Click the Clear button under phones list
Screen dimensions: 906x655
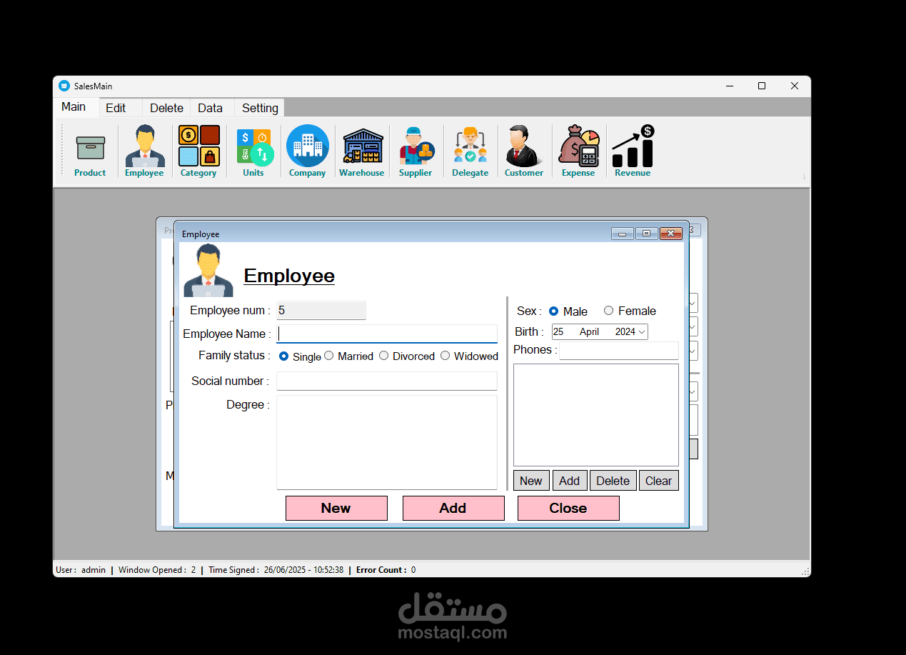click(x=659, y=481)
